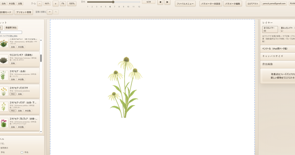Toggle the 日陰 filter in top toolbar

(x=20, y=4)
